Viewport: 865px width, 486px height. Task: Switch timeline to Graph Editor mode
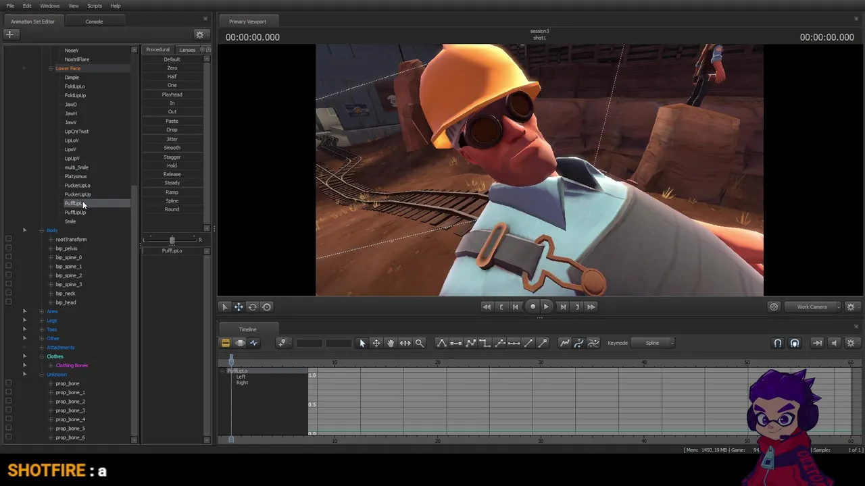point(254,343)
